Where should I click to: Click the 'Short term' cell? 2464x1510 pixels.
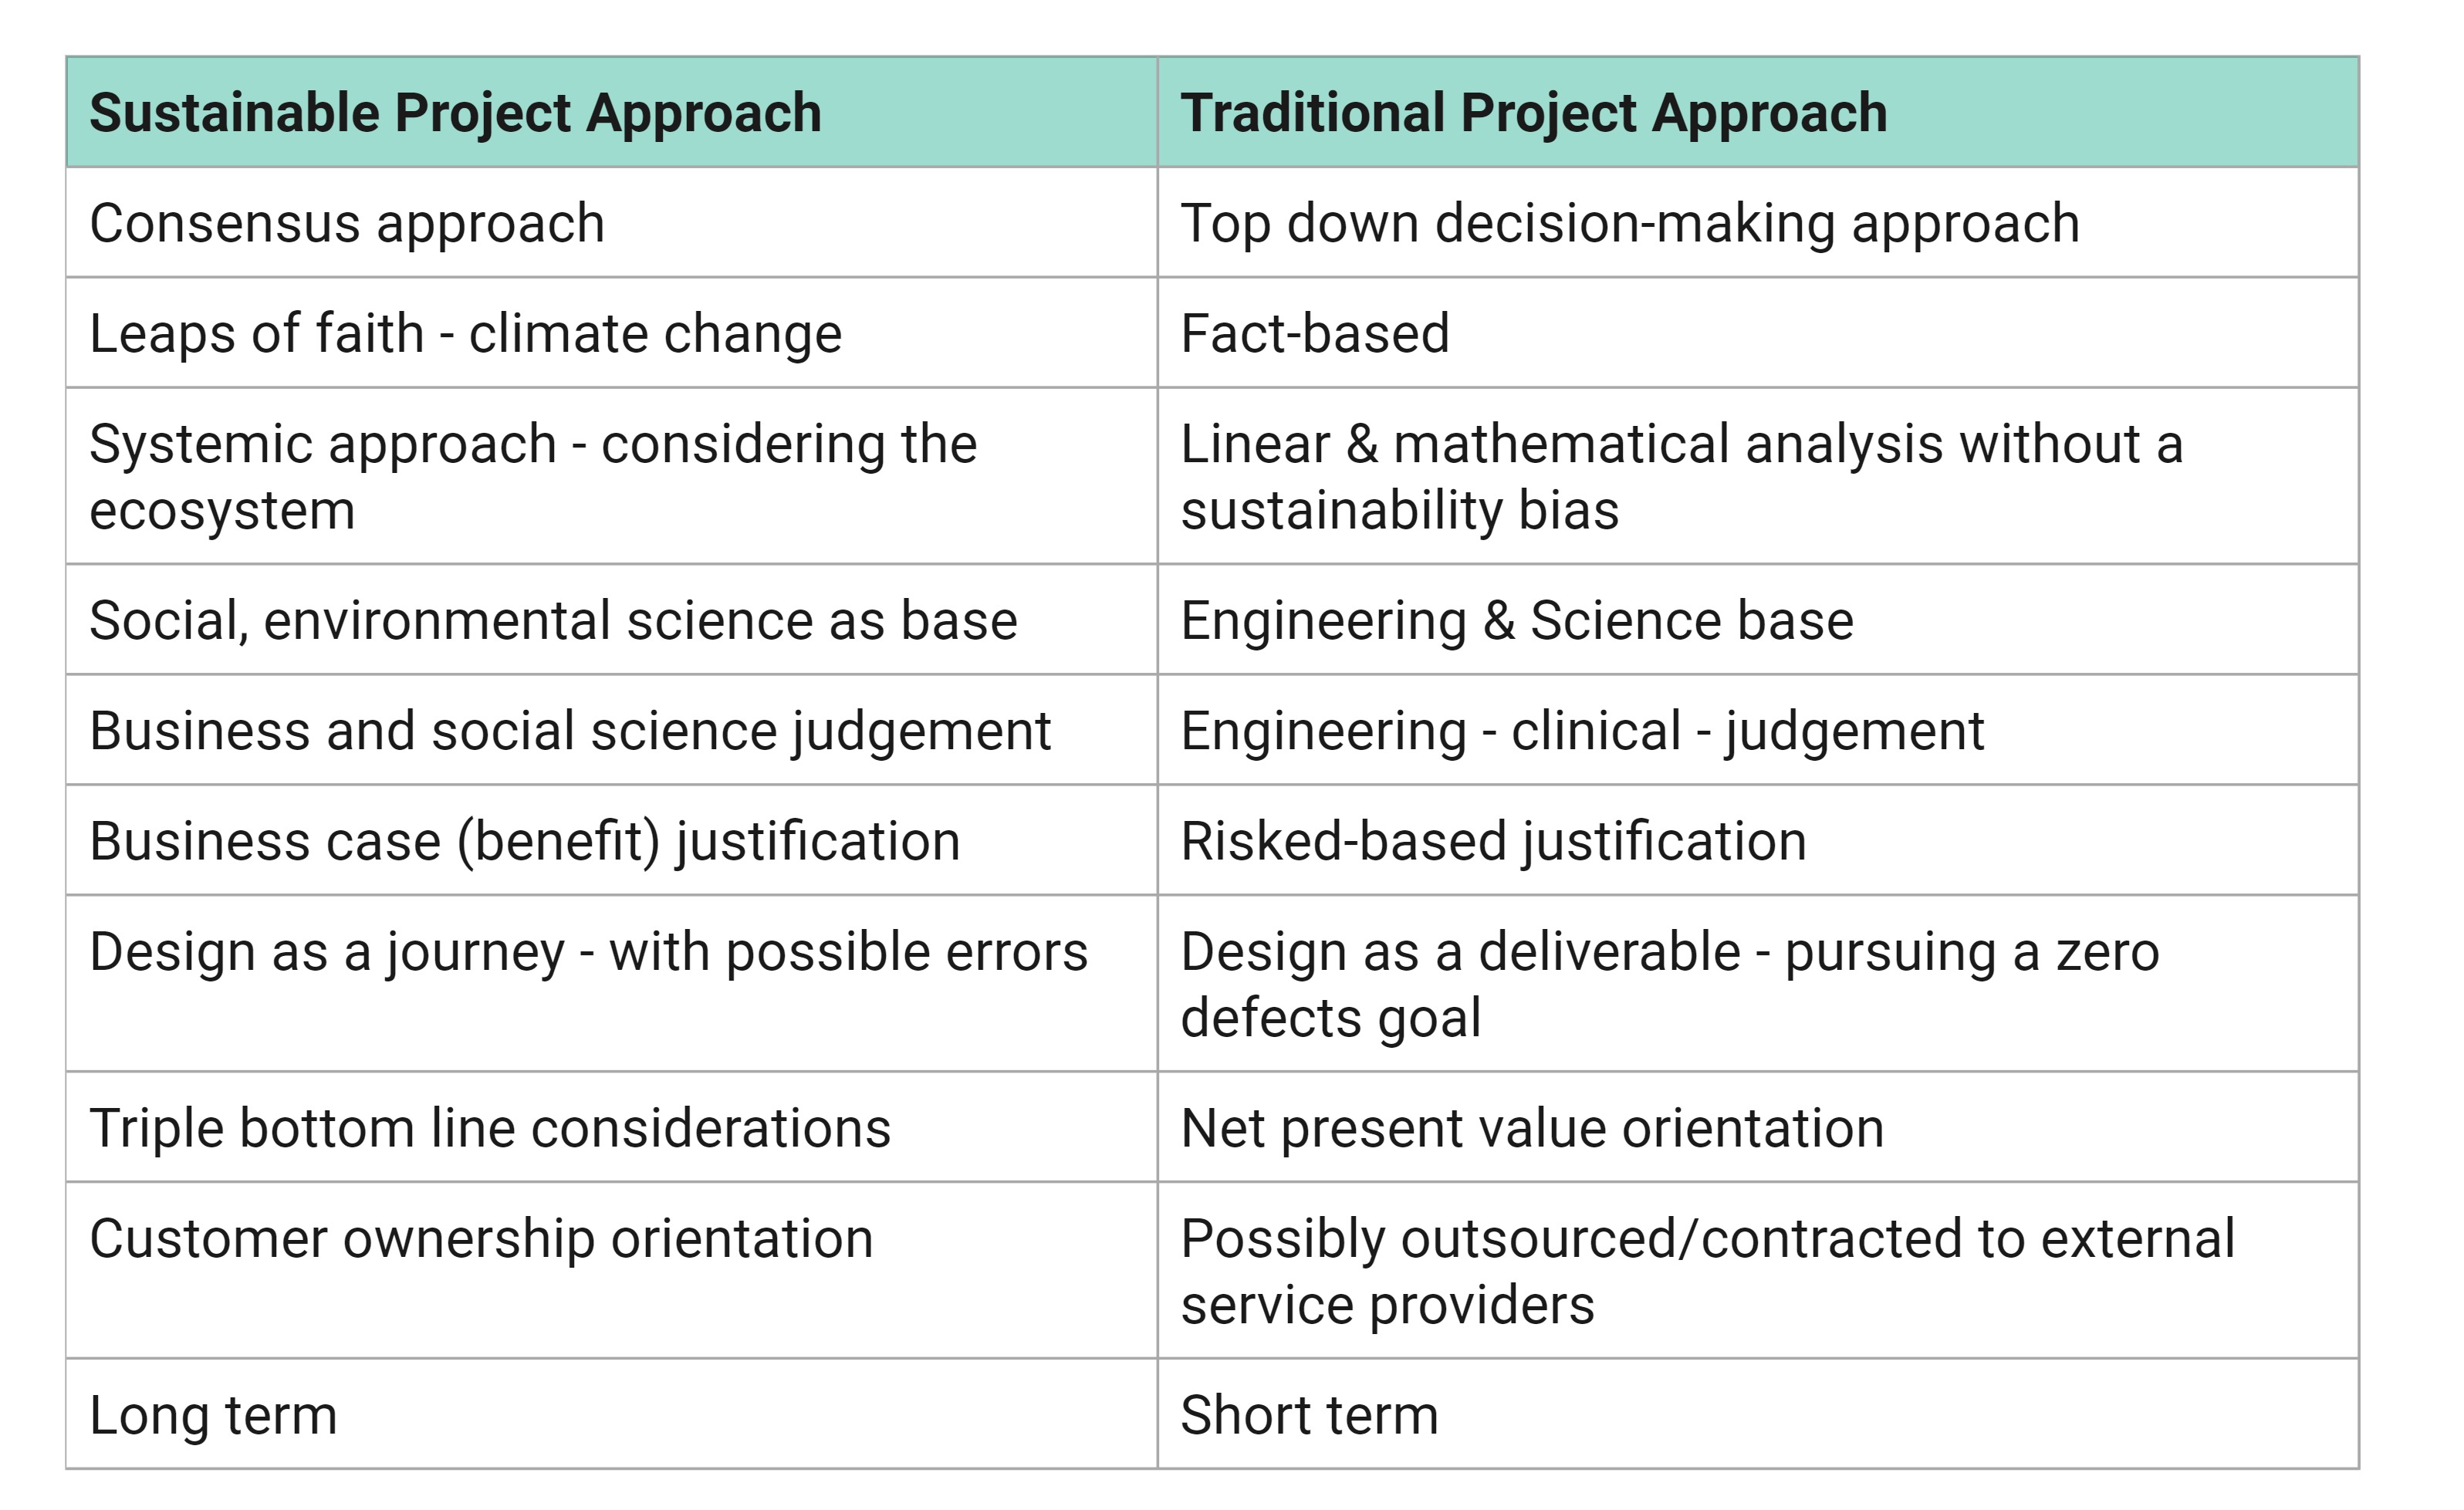pyautogui.click(x=1309, y=1415)
